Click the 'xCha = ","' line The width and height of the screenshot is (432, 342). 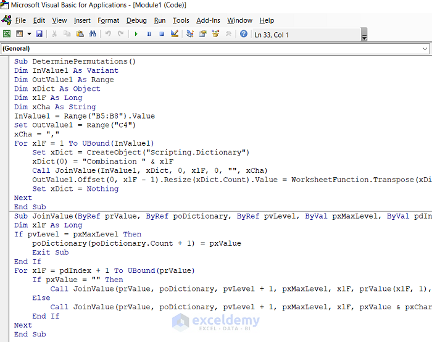click(x=36, y=134)
